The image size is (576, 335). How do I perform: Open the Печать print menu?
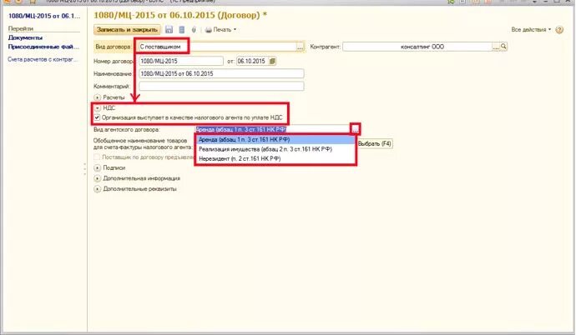click(220, 30)
